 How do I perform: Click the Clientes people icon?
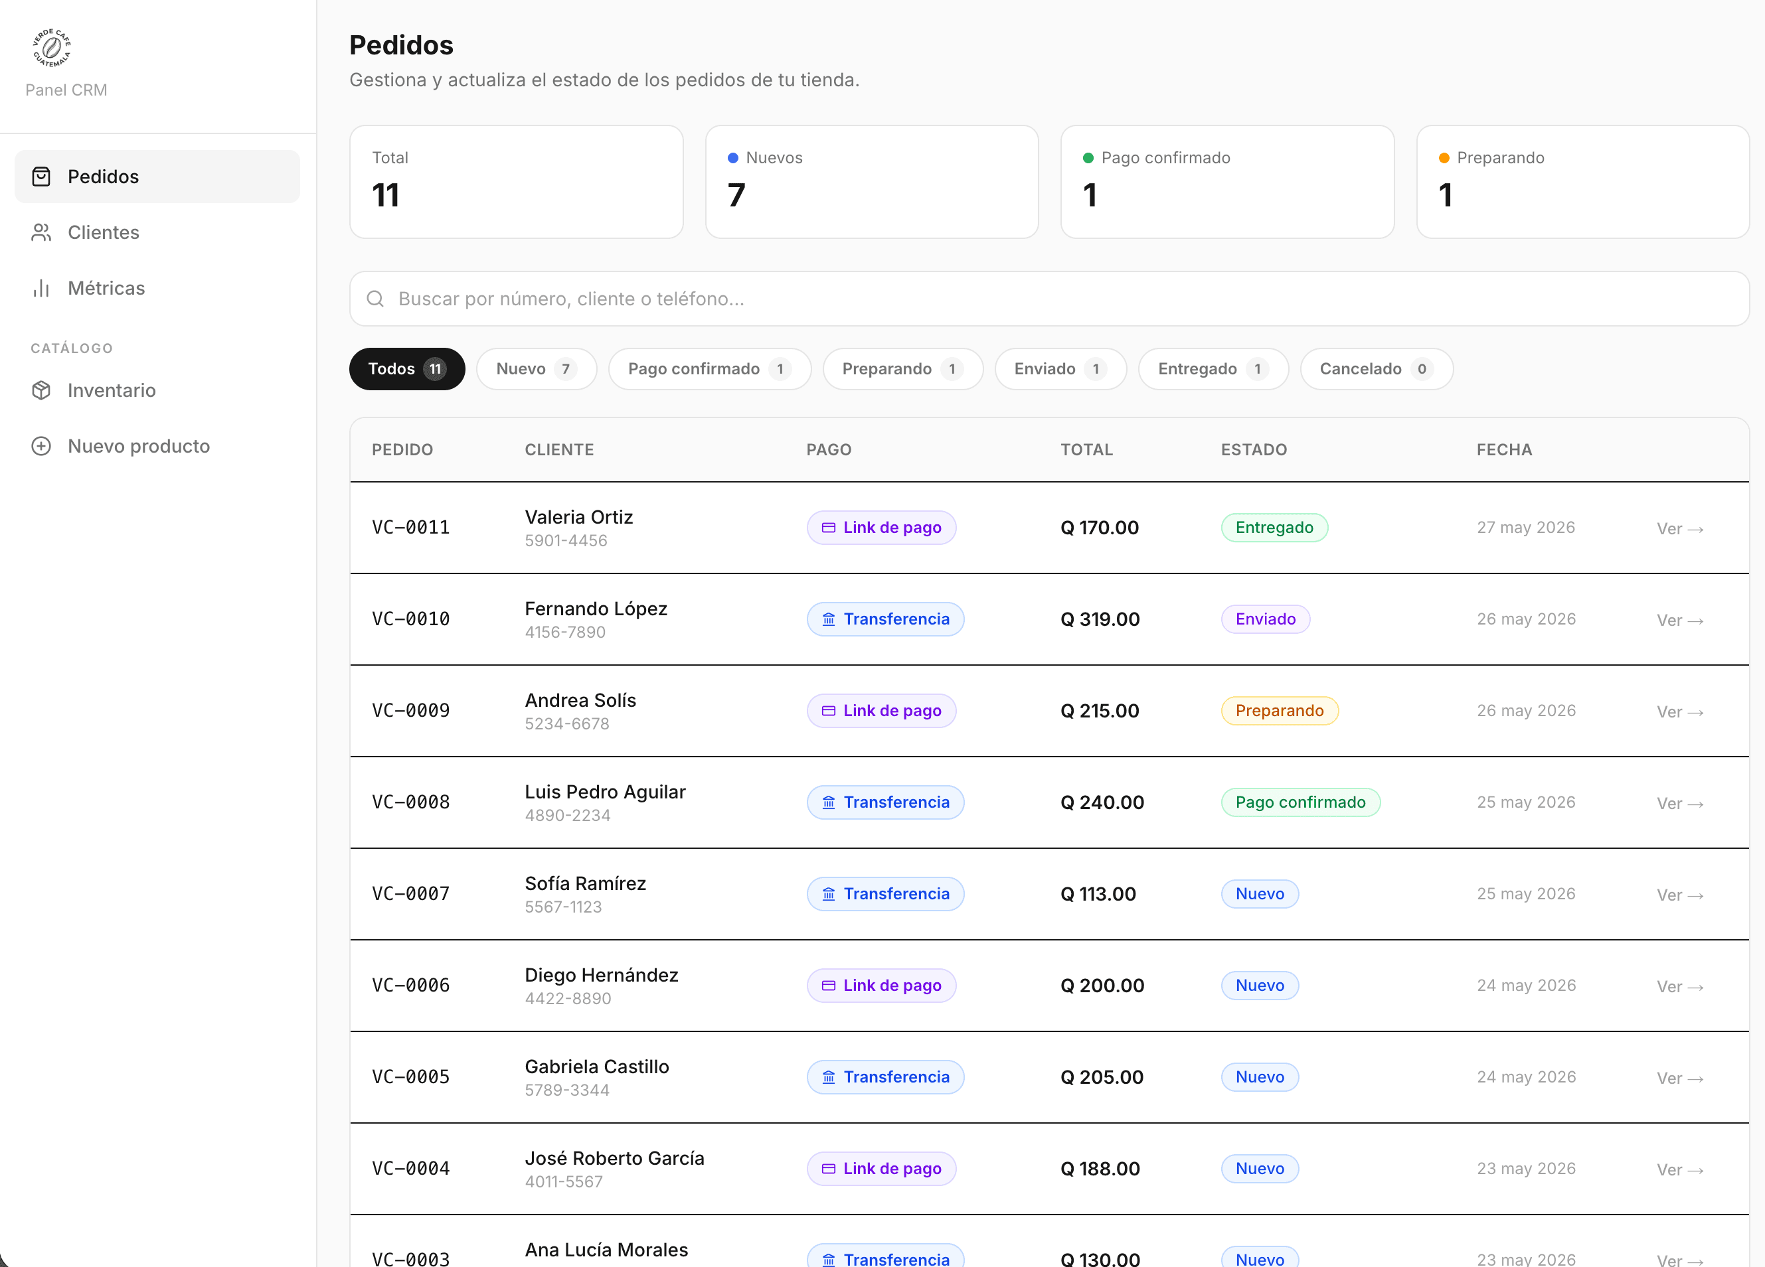click(x=41, y=232)
